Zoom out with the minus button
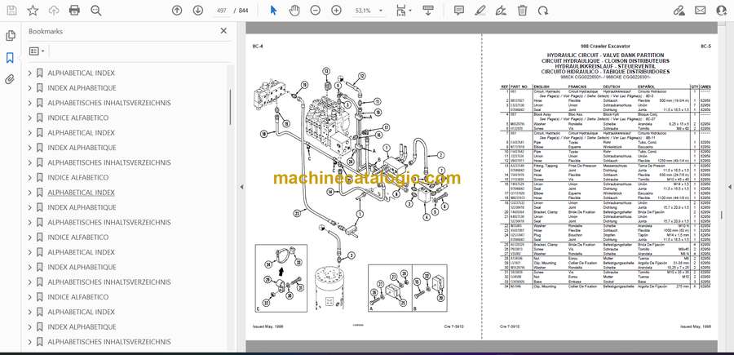Image resolution: width=734 pixels, height=355 pixels. tap(316, 11)
